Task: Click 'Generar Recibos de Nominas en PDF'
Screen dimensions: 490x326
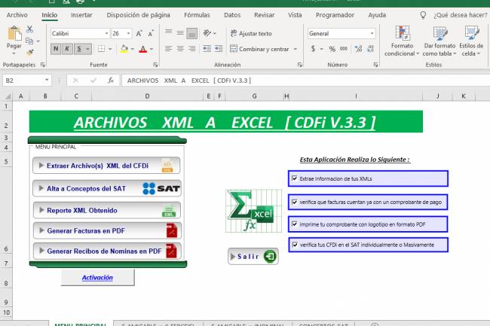Action: [x=107, y=251]
